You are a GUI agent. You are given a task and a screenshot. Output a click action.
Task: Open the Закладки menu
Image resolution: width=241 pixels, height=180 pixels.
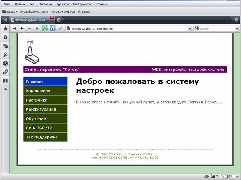pos(45,4)
